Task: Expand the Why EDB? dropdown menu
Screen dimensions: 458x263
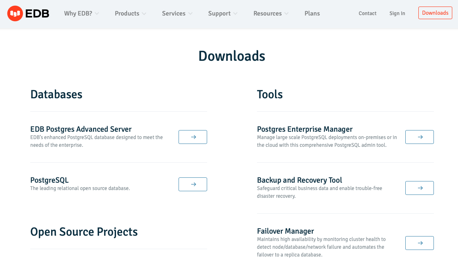Action: [81, 13]
